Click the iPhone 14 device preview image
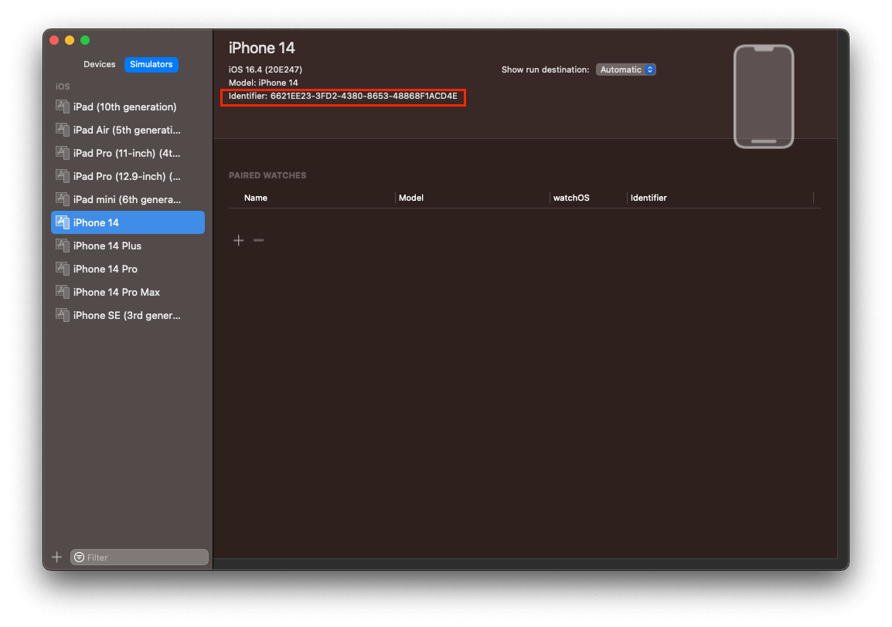Viewport: 892px width, 627px height. click(x=764, y=97)
